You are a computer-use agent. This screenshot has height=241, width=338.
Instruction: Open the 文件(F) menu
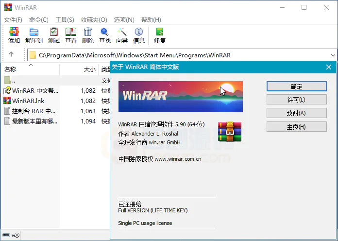[13, 20]
